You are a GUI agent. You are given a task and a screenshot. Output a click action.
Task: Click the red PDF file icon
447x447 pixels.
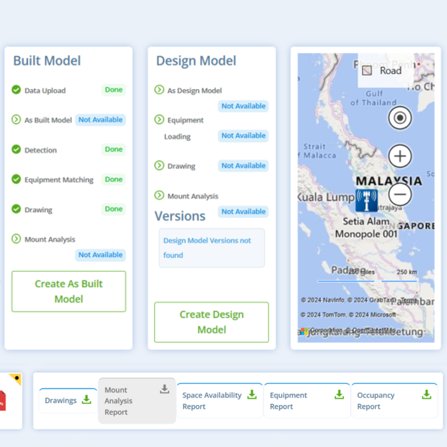pos(2,400)
